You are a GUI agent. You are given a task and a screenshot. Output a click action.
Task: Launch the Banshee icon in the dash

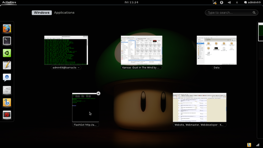(x=7, y=102)
